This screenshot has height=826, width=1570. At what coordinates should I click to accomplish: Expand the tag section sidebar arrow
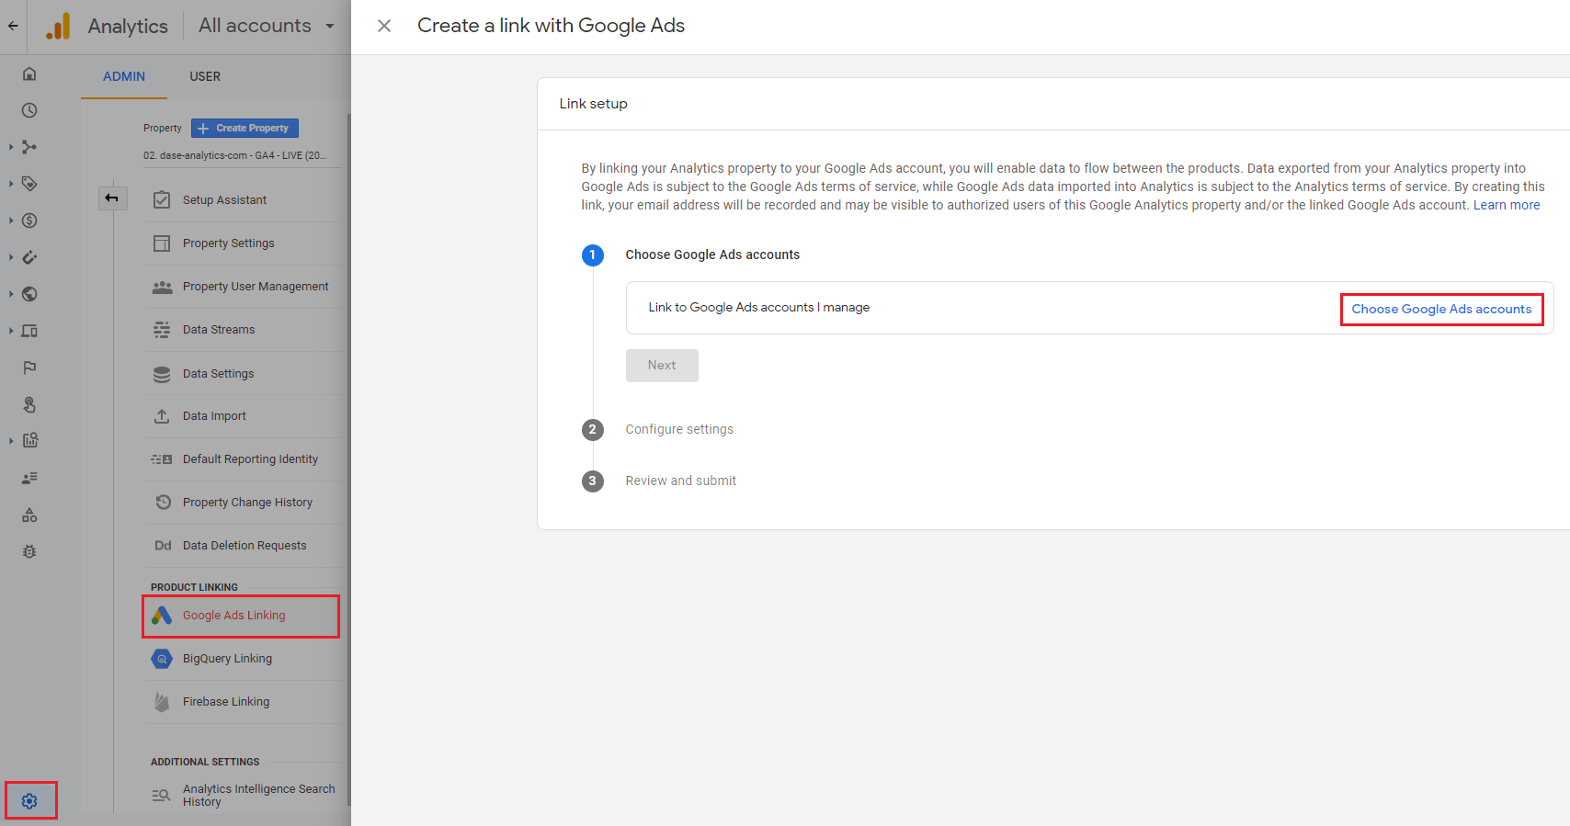[11, 184]
